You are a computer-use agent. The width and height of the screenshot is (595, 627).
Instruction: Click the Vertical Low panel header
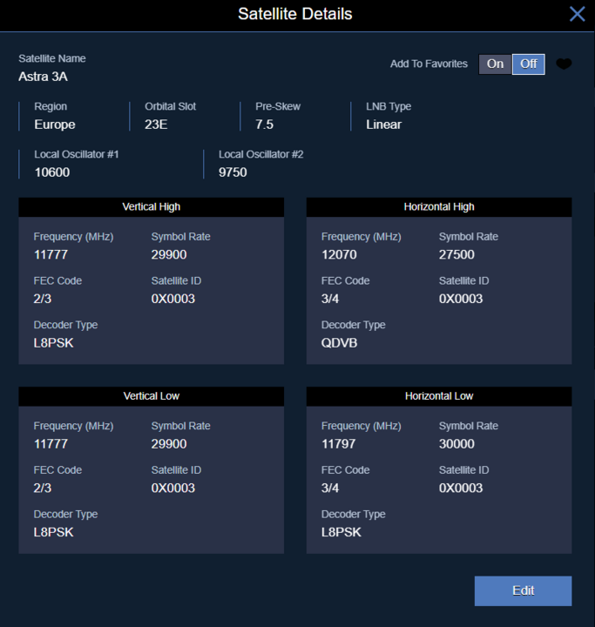[152, 396]
